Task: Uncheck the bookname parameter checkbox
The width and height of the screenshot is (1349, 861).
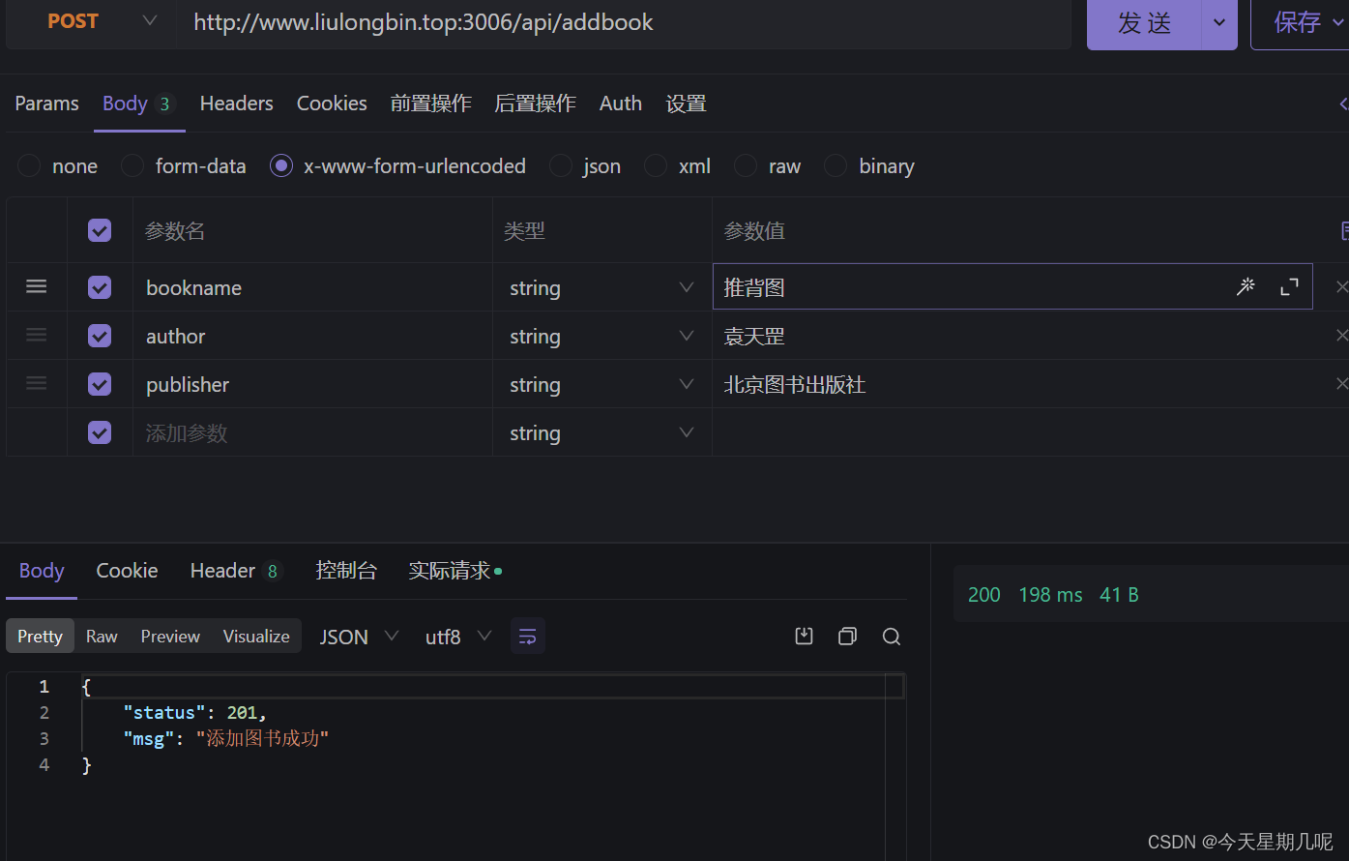Action: [100, 287]
